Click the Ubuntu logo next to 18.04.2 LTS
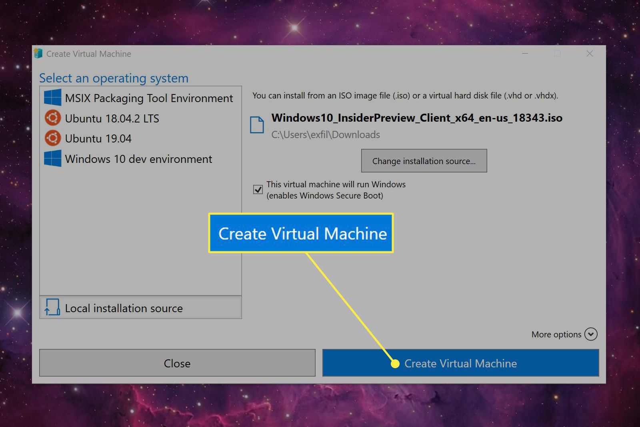The height and width of the screenshot is (427, 640). coord(52,118)
